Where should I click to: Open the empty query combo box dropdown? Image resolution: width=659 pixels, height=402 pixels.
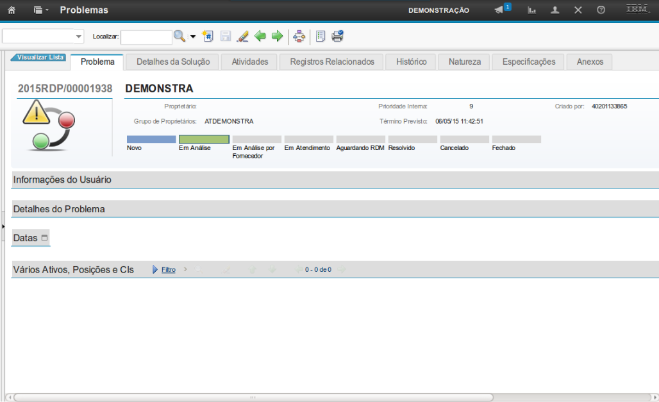click(79, 37)
